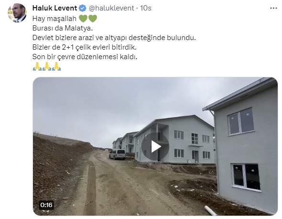Image resolution: width=282 pixels, height=219 pixels.
Task: Click the 0:16 video duration badge
Action: click(x=46, y=205)
